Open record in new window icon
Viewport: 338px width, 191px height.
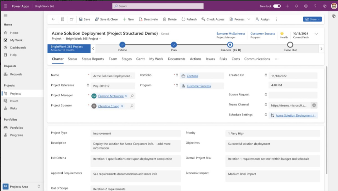point(71,19)
